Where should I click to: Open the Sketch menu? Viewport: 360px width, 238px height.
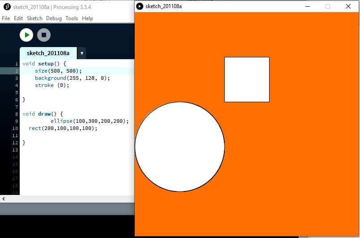click(34, 18)
